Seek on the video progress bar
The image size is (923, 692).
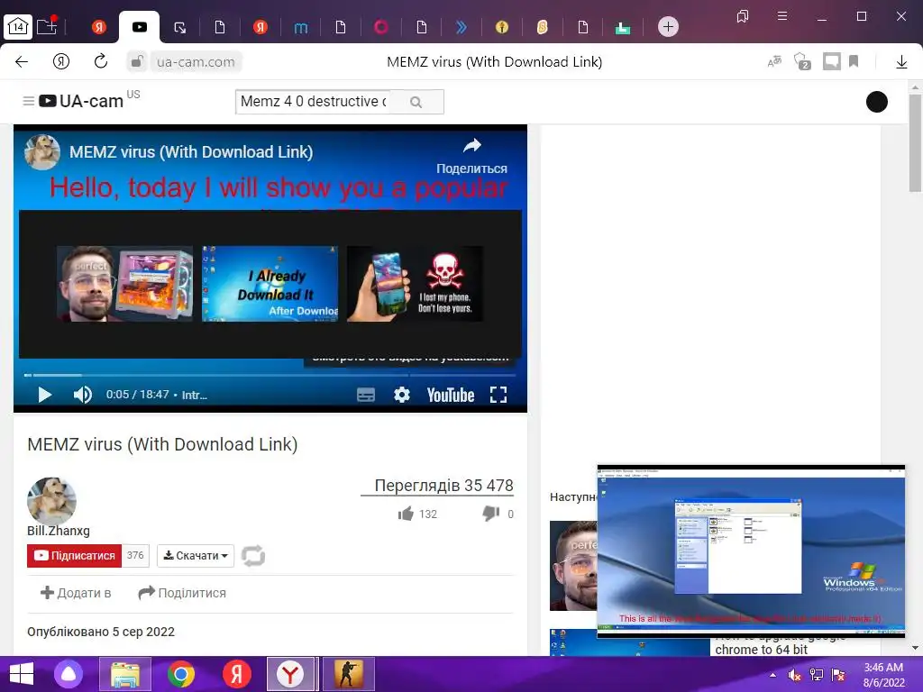click(x=270, y=375)
